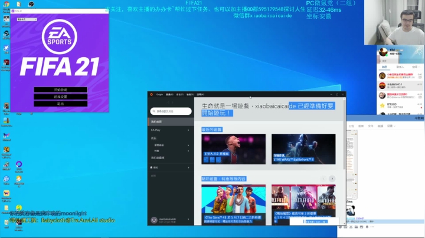Click 退出 in the FIFA 21 launcher
This screenshot has height=238, width=425.
click(60, 104)
